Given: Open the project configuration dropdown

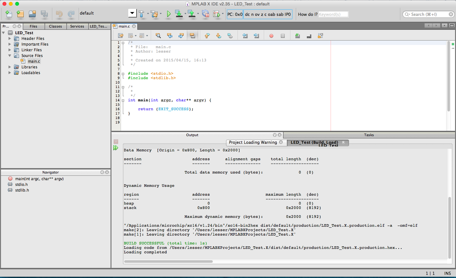Looking at the screenshot, I should [132, 13].
